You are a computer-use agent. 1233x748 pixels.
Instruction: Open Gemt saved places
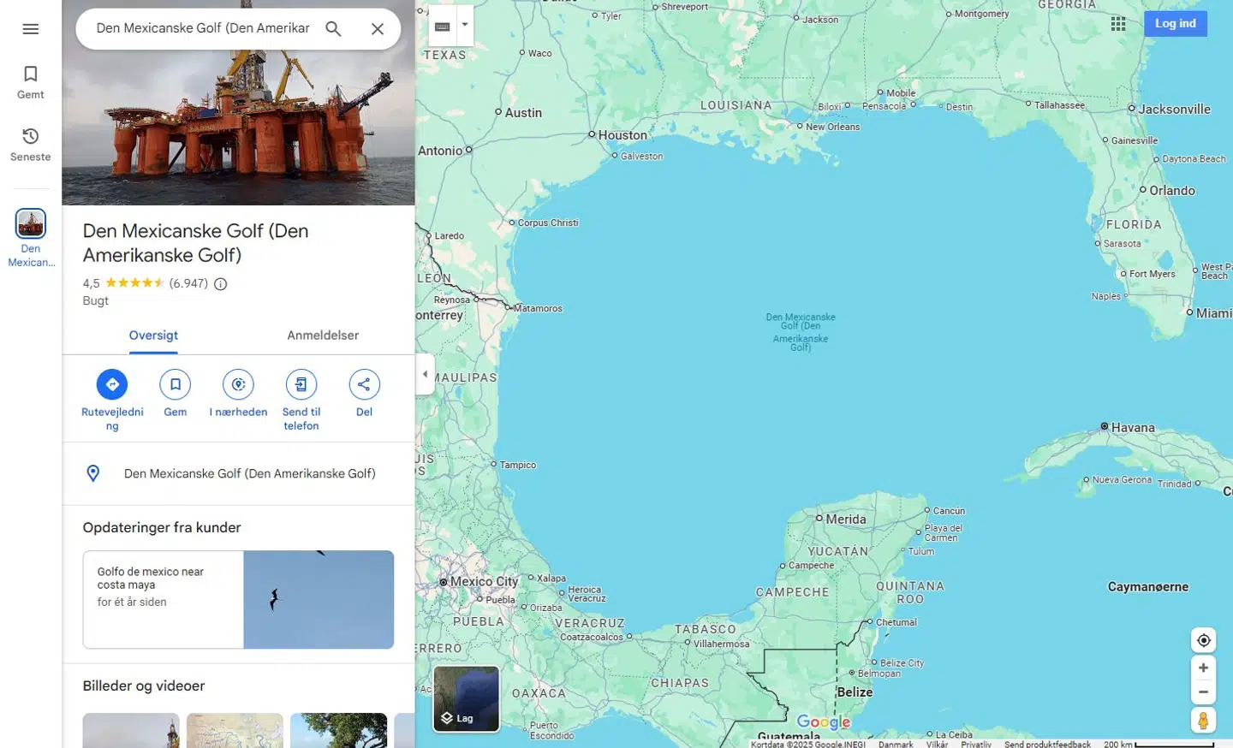point(31,82)
